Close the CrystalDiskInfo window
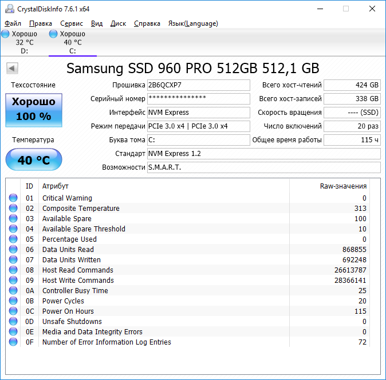386x380 pixels. tap(372, 9)
